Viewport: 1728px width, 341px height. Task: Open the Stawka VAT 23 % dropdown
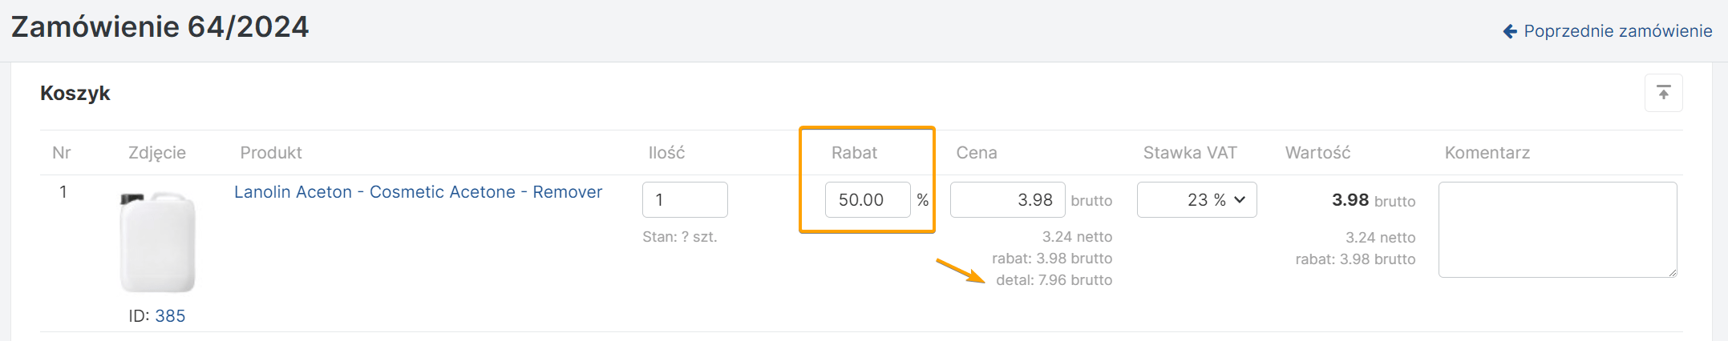click(1196, 200)
